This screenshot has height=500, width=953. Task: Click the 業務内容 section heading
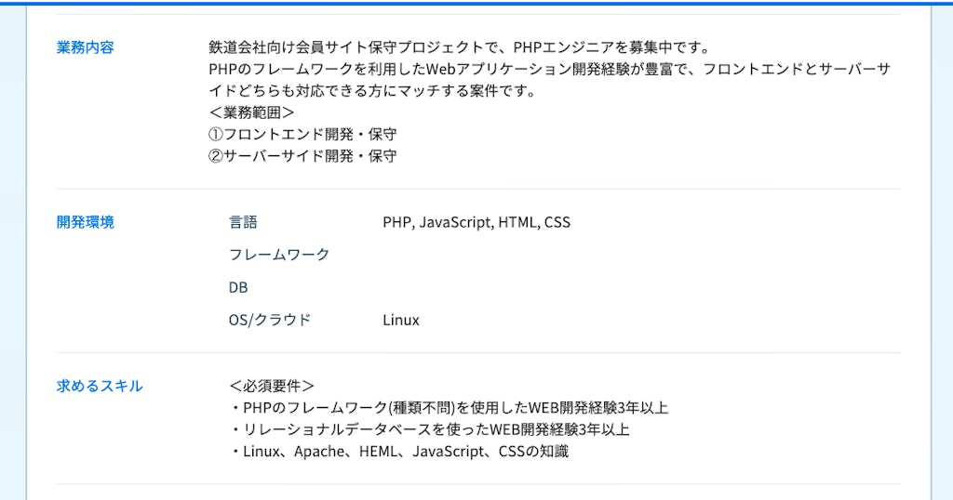85,47
